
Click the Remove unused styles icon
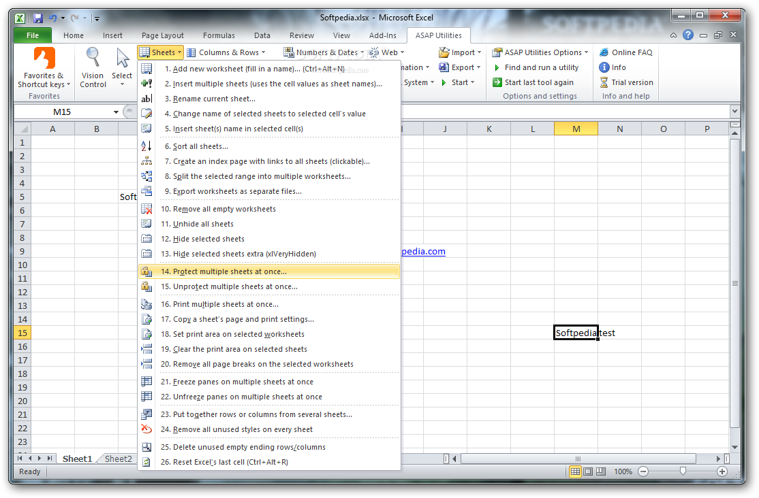(x=146, y=429)
